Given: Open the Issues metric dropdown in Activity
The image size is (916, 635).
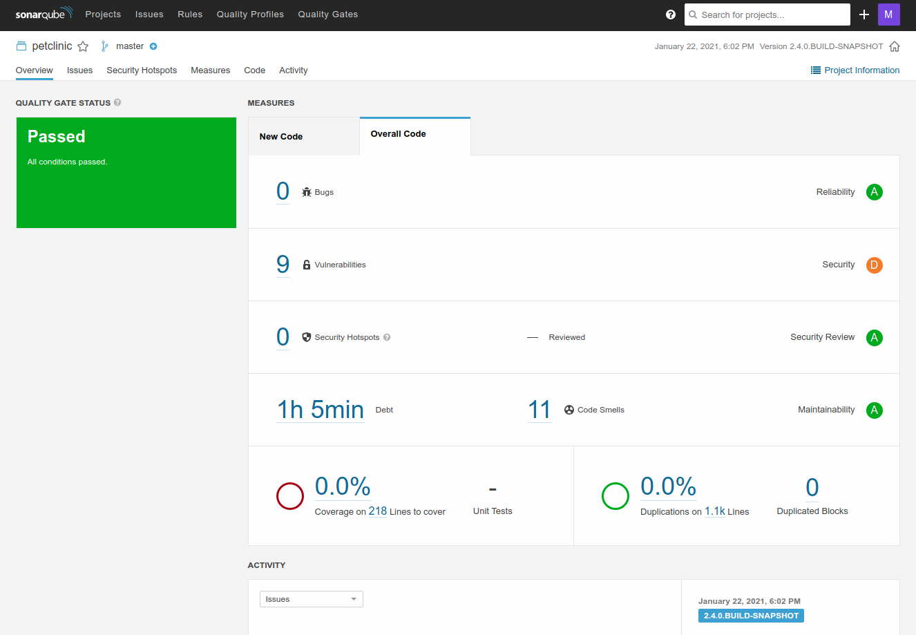Looking at the screenshot, I should [311, 599].
